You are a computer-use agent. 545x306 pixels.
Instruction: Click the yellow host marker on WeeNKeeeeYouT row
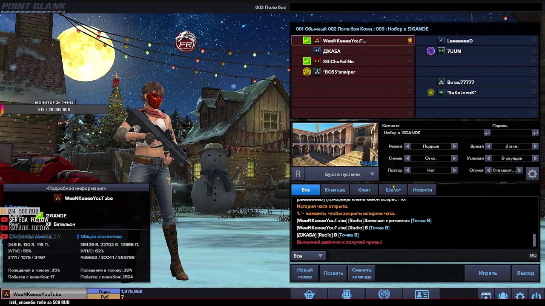[x=410, y=41]
